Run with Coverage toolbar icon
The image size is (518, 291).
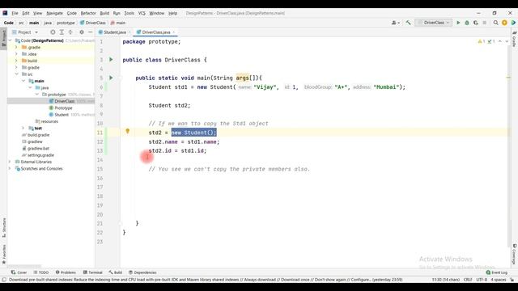pyautogui.click(x=476, y=23)
